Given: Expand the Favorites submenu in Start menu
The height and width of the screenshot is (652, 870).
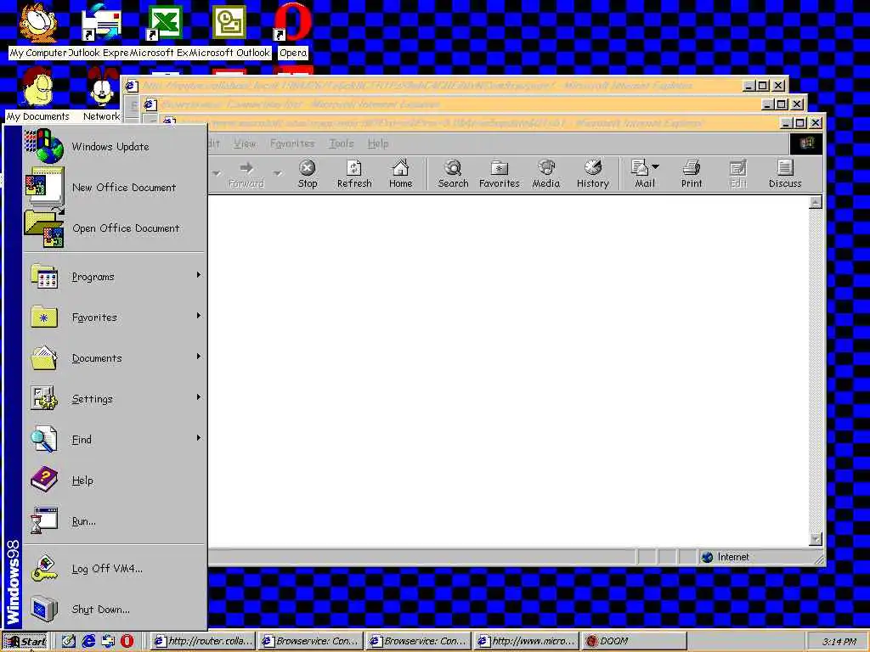Looking at the screenshot, I should pos(115,318).
